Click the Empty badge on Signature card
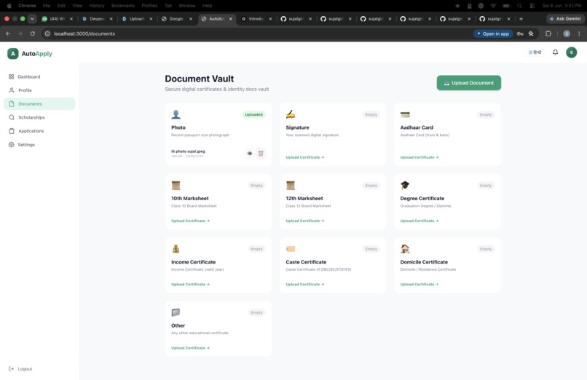Image resolution: width=587 pixels, height=380 pixels. [x=371, y=115]
